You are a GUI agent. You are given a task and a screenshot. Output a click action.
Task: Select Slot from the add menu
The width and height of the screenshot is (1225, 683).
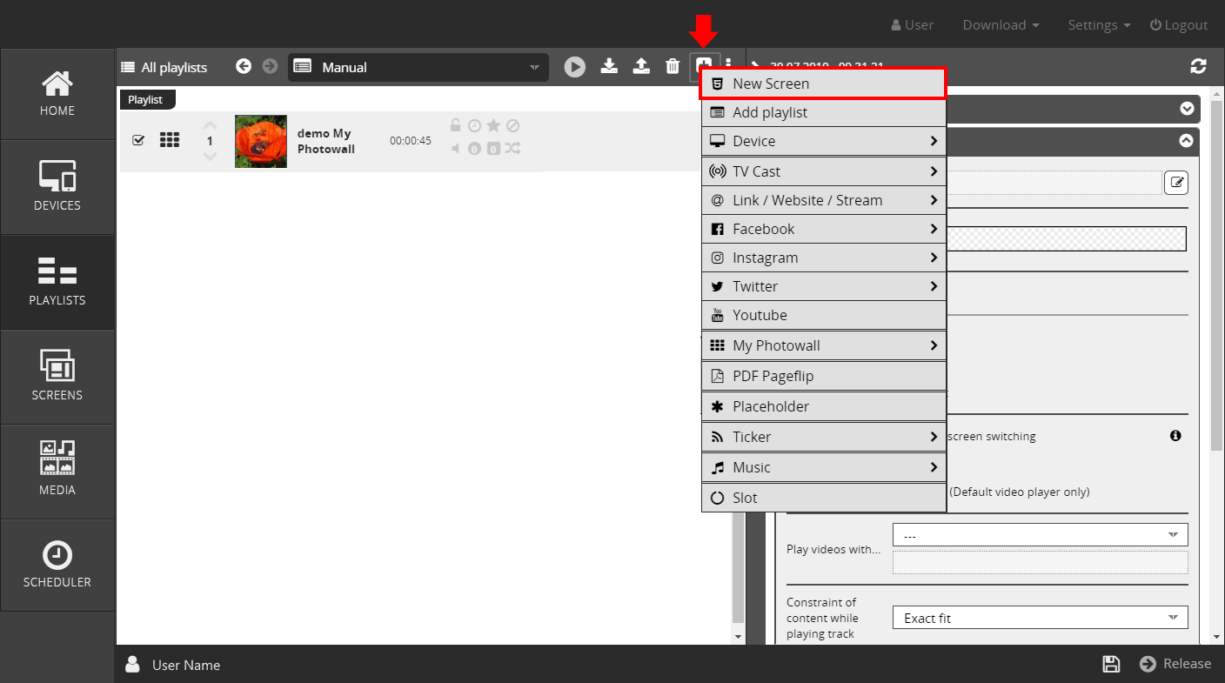pos(823,498)
